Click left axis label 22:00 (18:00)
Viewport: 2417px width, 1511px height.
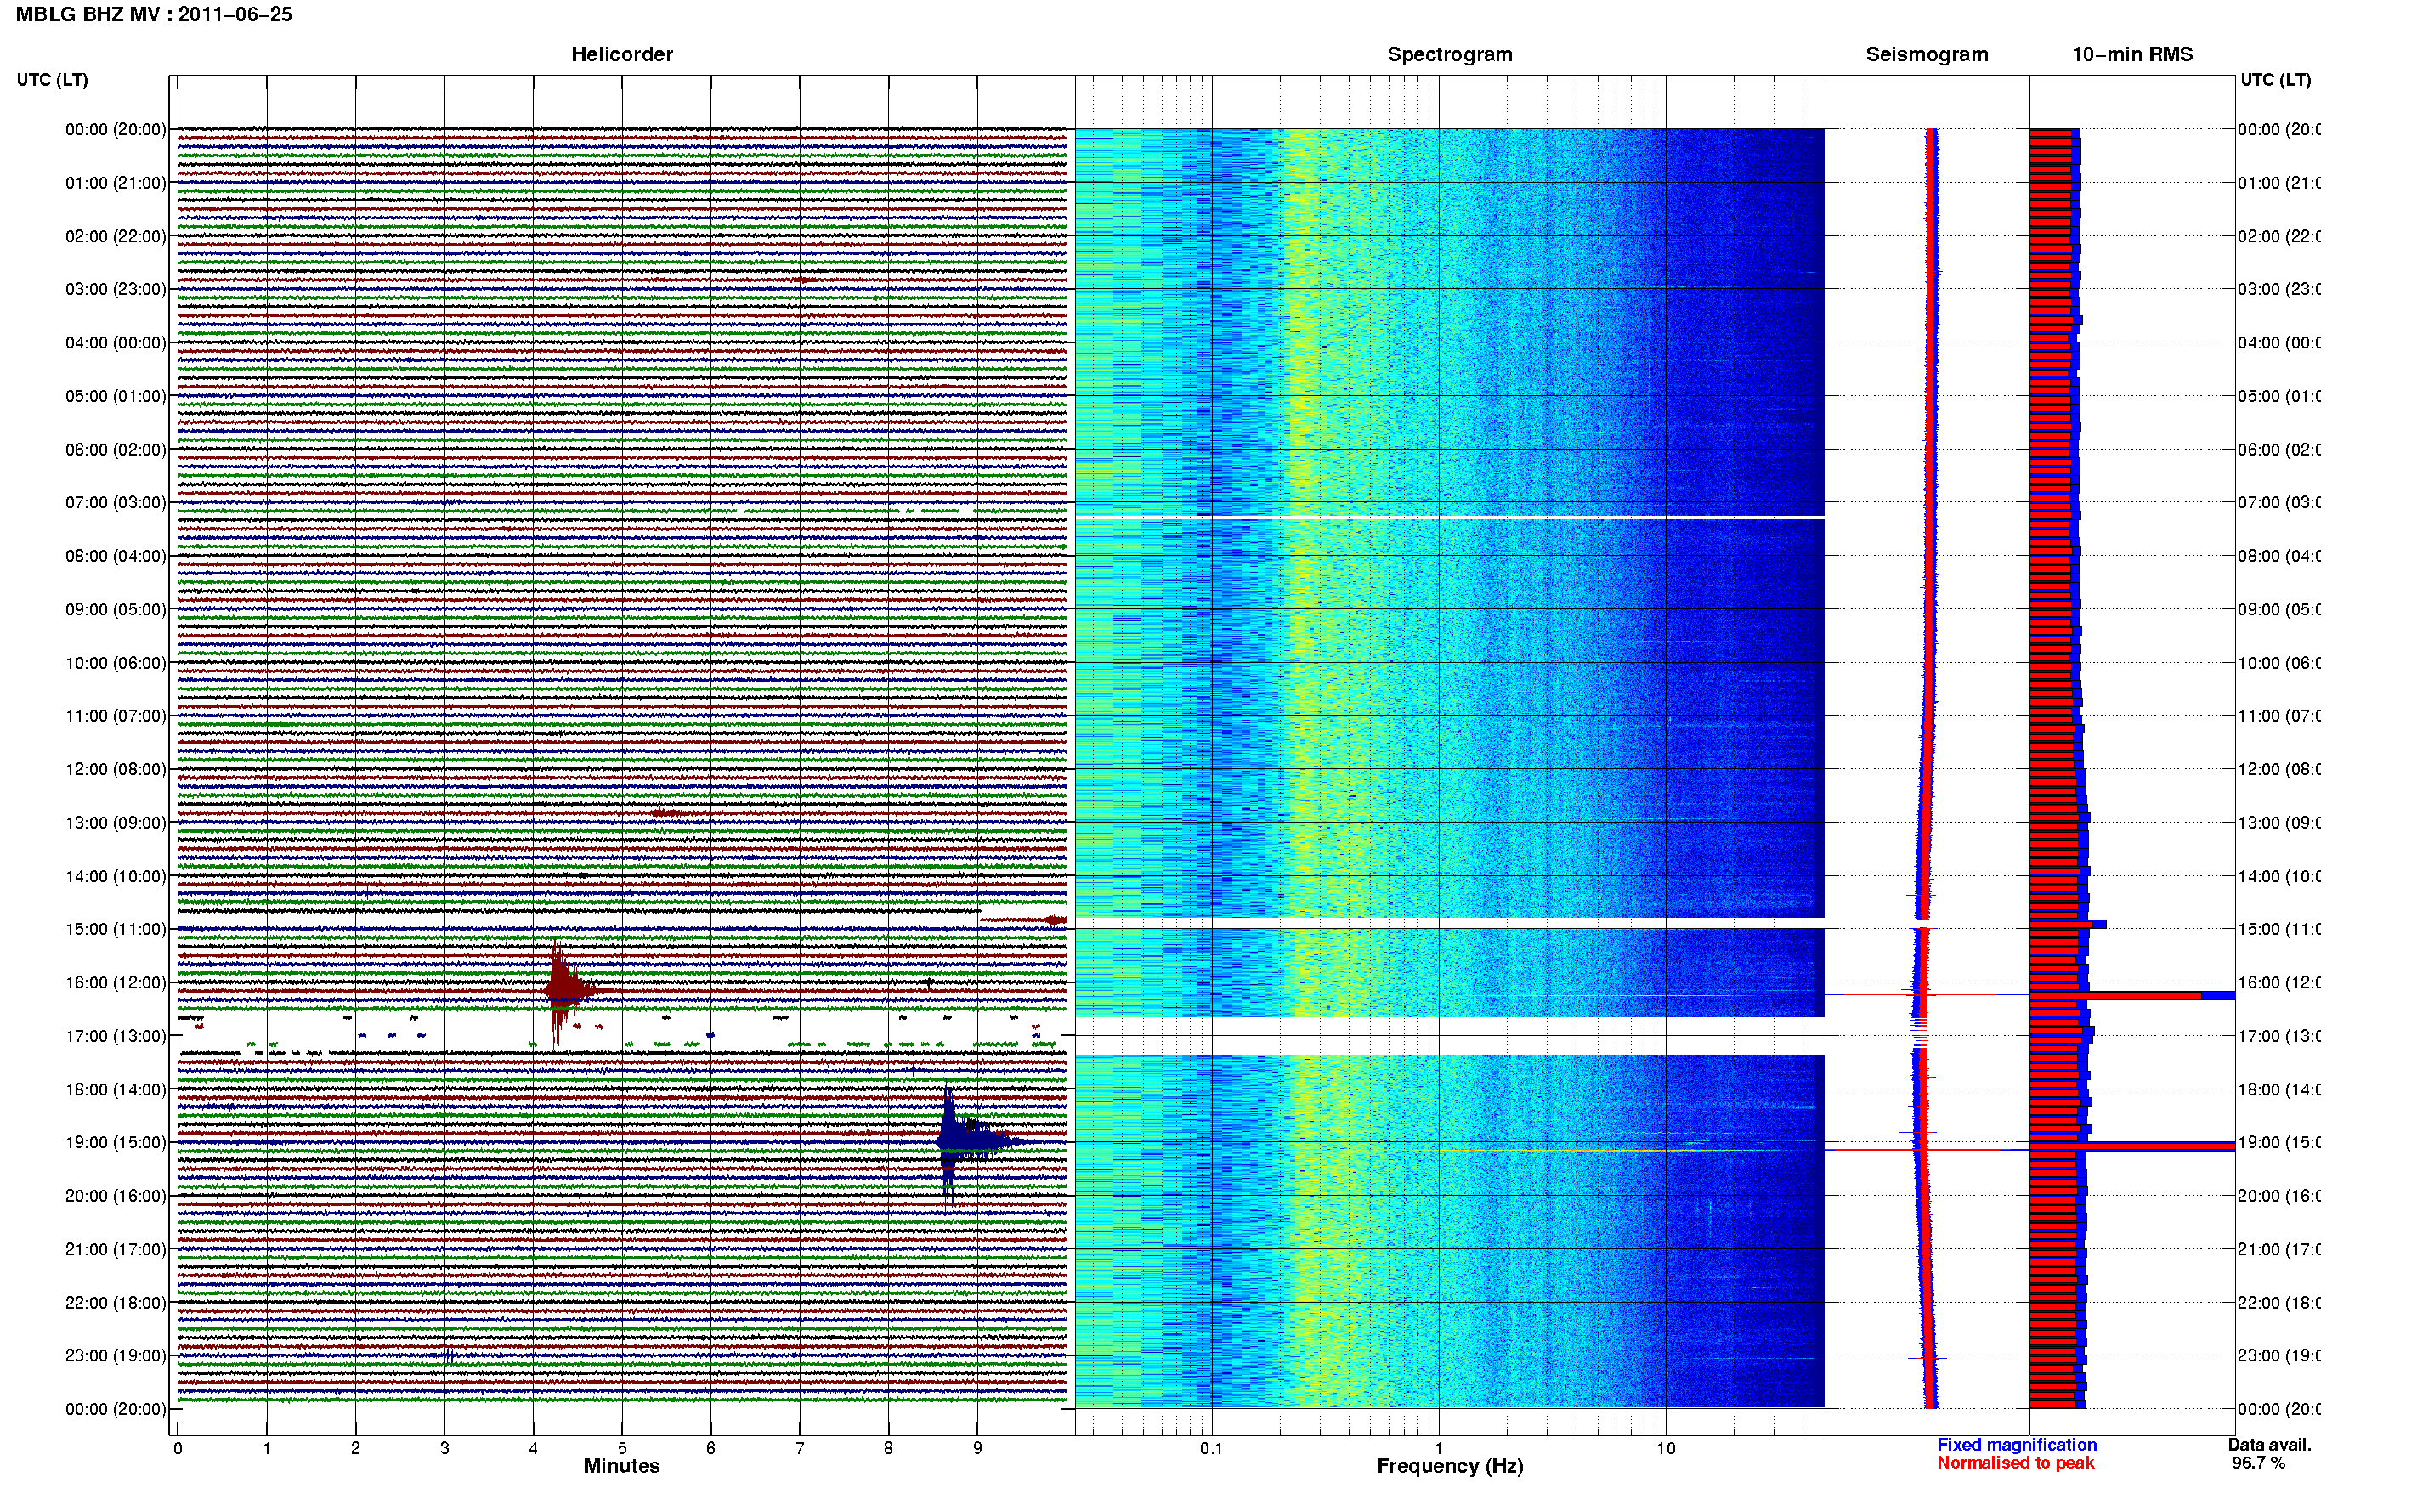tap(116, 1302)
